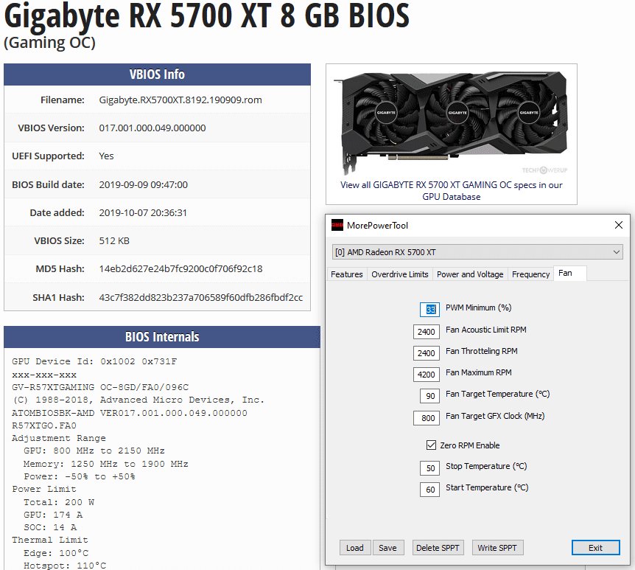Select the Fan tab
The image size is (635, 570).
tap(569, 274)
